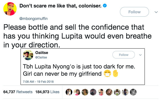This screenshot has width=162, height=101.
Task: Click the blue verified badge
Action: point(105,6)
